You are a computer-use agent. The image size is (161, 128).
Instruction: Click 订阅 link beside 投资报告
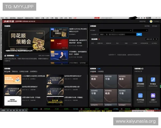[x=99, y=69]
